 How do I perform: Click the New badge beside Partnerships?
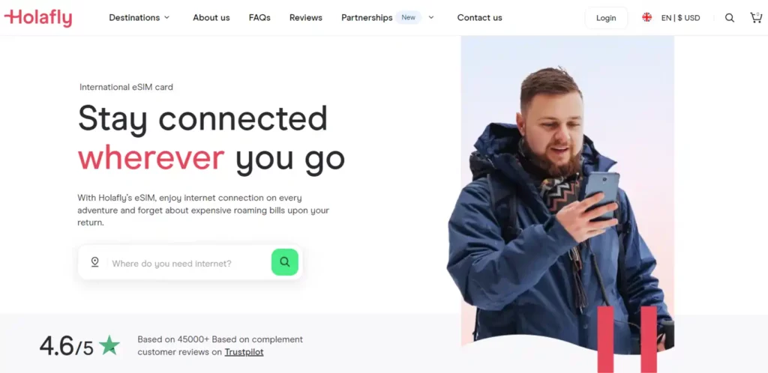pyautogui.click(x=409, y=17)
